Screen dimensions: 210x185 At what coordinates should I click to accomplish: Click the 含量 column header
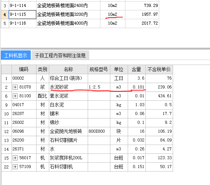[x=137, y=69]
